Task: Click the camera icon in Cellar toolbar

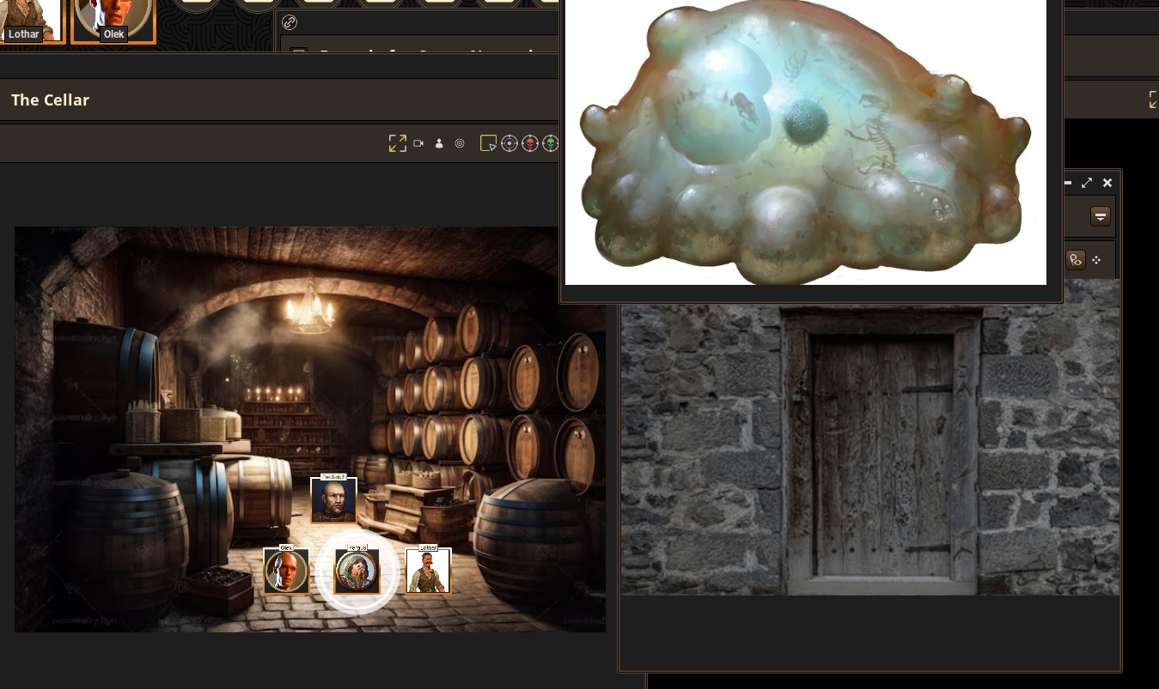Action: coord(418,143)
